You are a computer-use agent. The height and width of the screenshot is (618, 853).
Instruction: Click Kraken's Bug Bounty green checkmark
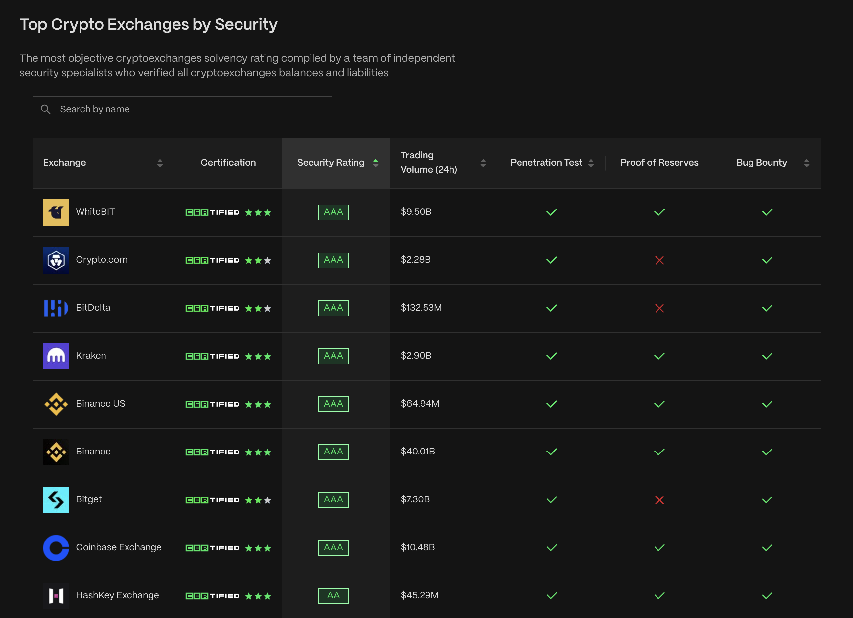[767, 356]
